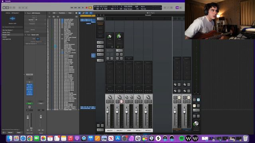Select Hip Hop Master 1 in Library
Screen dimensions: 255x143
[8, 30]
